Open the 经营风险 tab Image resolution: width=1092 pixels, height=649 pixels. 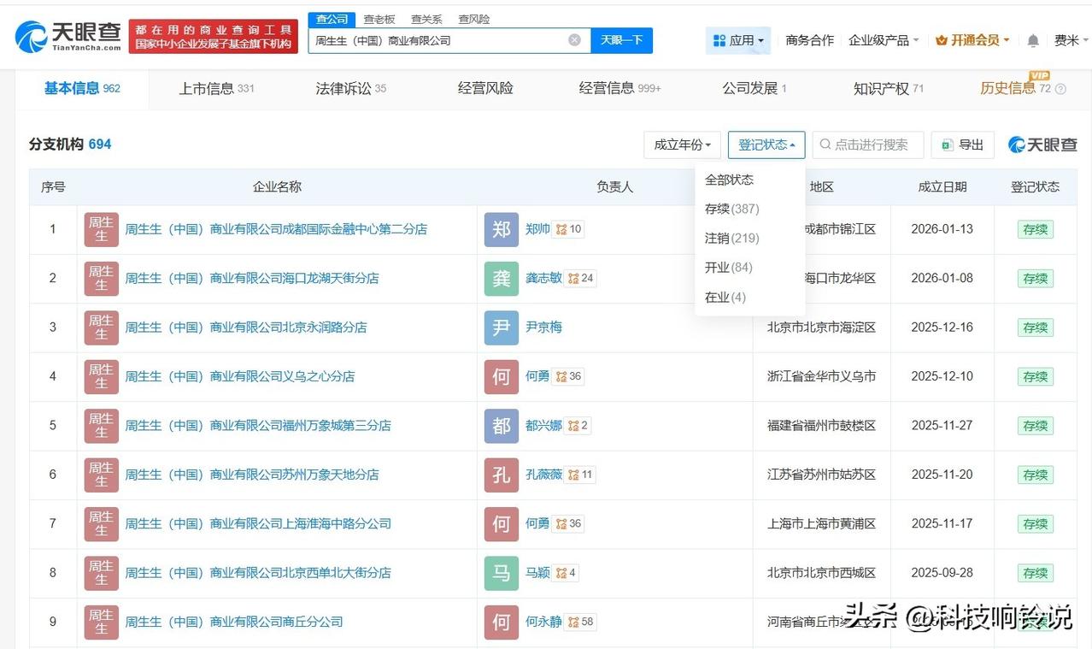(485, 88)
